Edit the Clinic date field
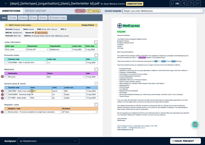The width and height of the screenshot is (205, 145). pos(91,49)
